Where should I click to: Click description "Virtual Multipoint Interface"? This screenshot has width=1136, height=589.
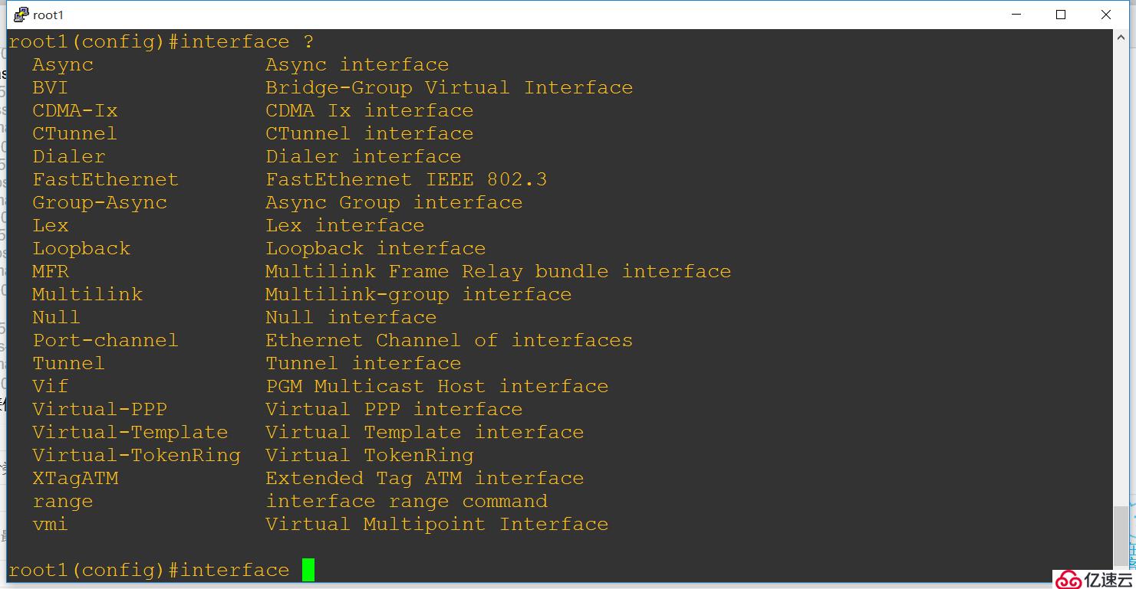(437, 525)
